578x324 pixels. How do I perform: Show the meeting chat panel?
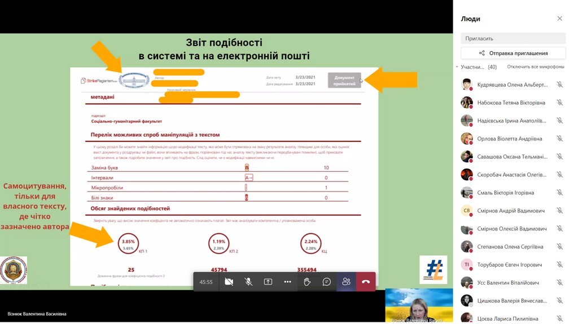[x=327, y=282]
